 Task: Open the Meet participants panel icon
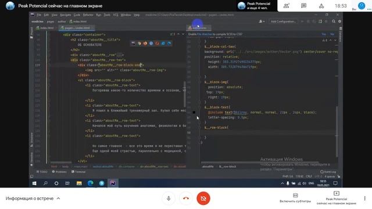[x=287, y=6]
